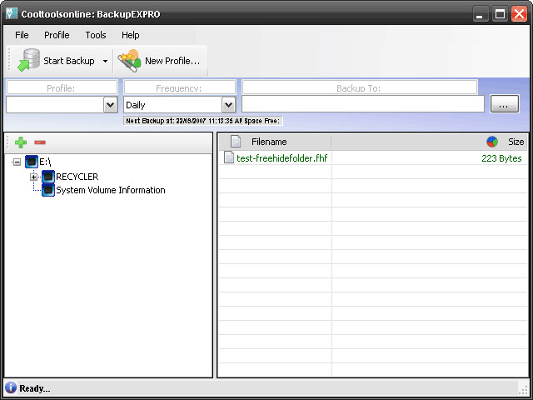Open the Profile menu

[57, 35]
